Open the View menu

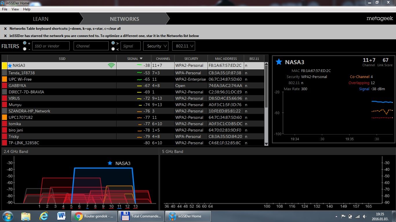coord(15,9)
